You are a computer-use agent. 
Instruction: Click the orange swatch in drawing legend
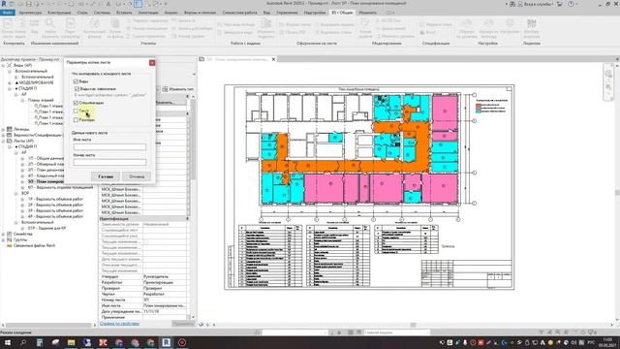tap(479, 105)
